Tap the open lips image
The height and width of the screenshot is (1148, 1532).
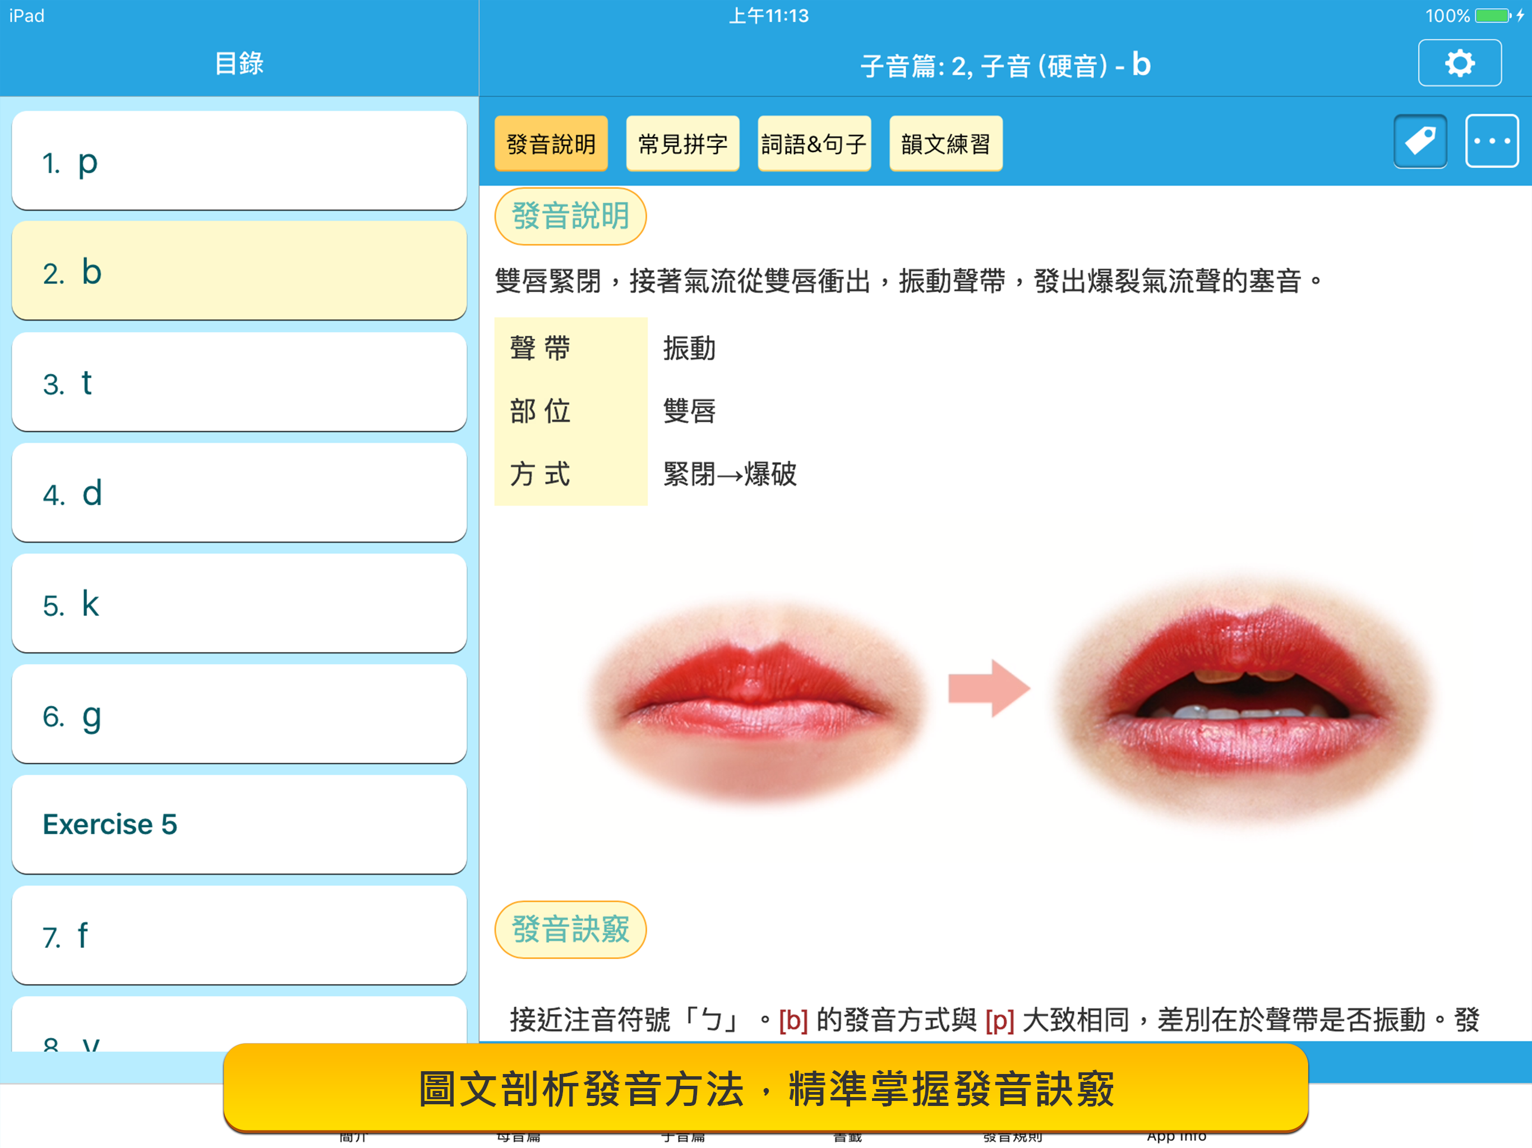click(1243, 700)
